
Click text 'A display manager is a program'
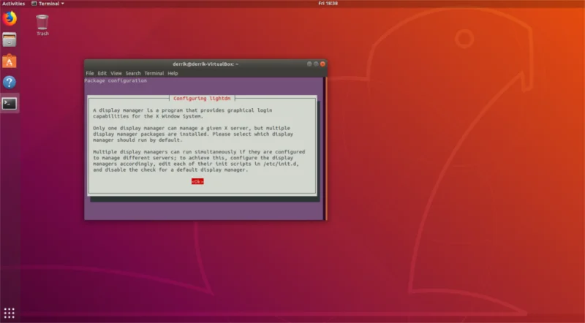137,110
